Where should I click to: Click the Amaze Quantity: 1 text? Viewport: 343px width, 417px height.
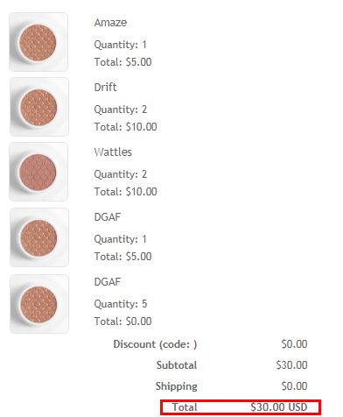coord(120,45)
